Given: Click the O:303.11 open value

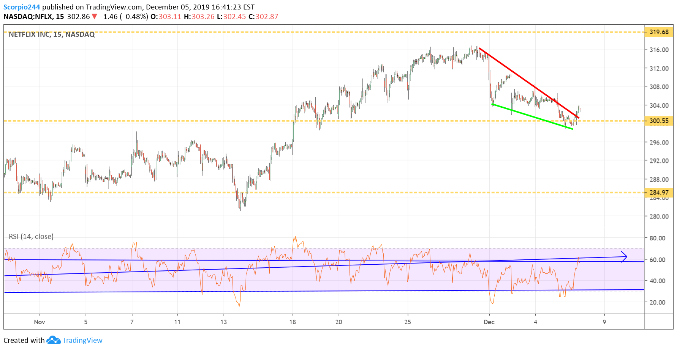Looking at the screenshot, I should (166, 17).
